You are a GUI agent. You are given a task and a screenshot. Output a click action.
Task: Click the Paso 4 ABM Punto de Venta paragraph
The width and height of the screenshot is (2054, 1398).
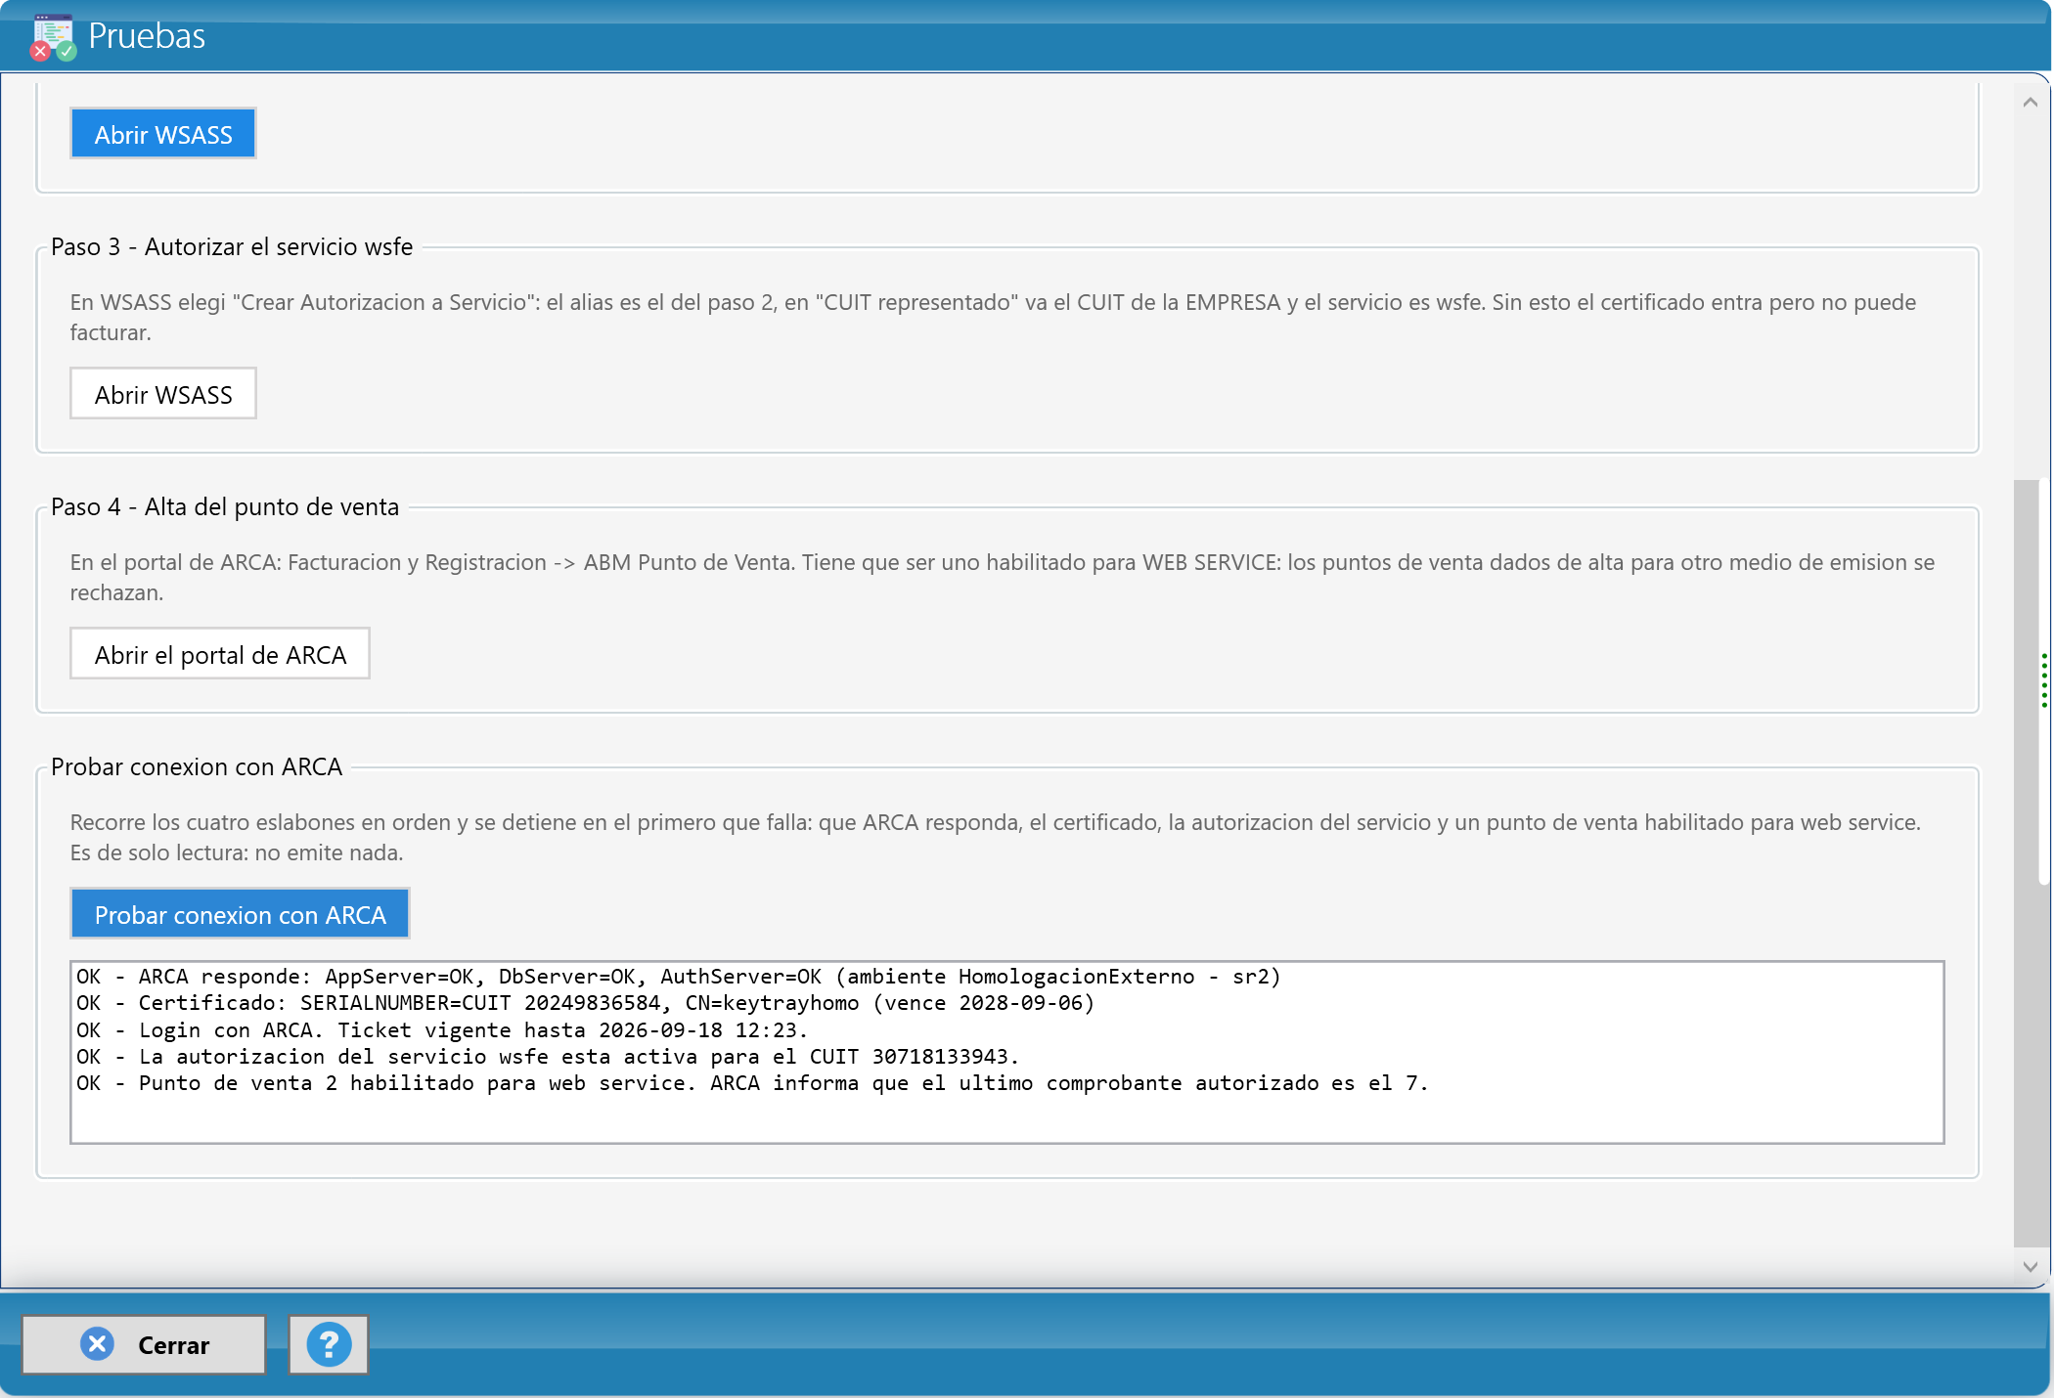pos(1003,577)
